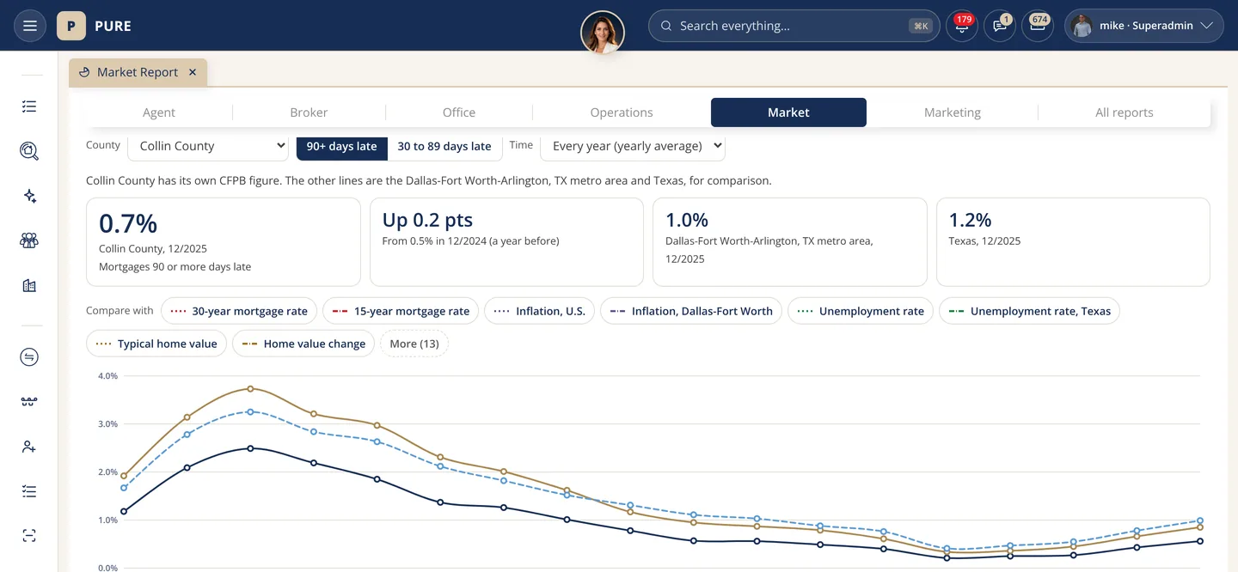Screen dimensions: 1238x572
Task: Open the add person sidebar icon
Action: pos(29,447)
